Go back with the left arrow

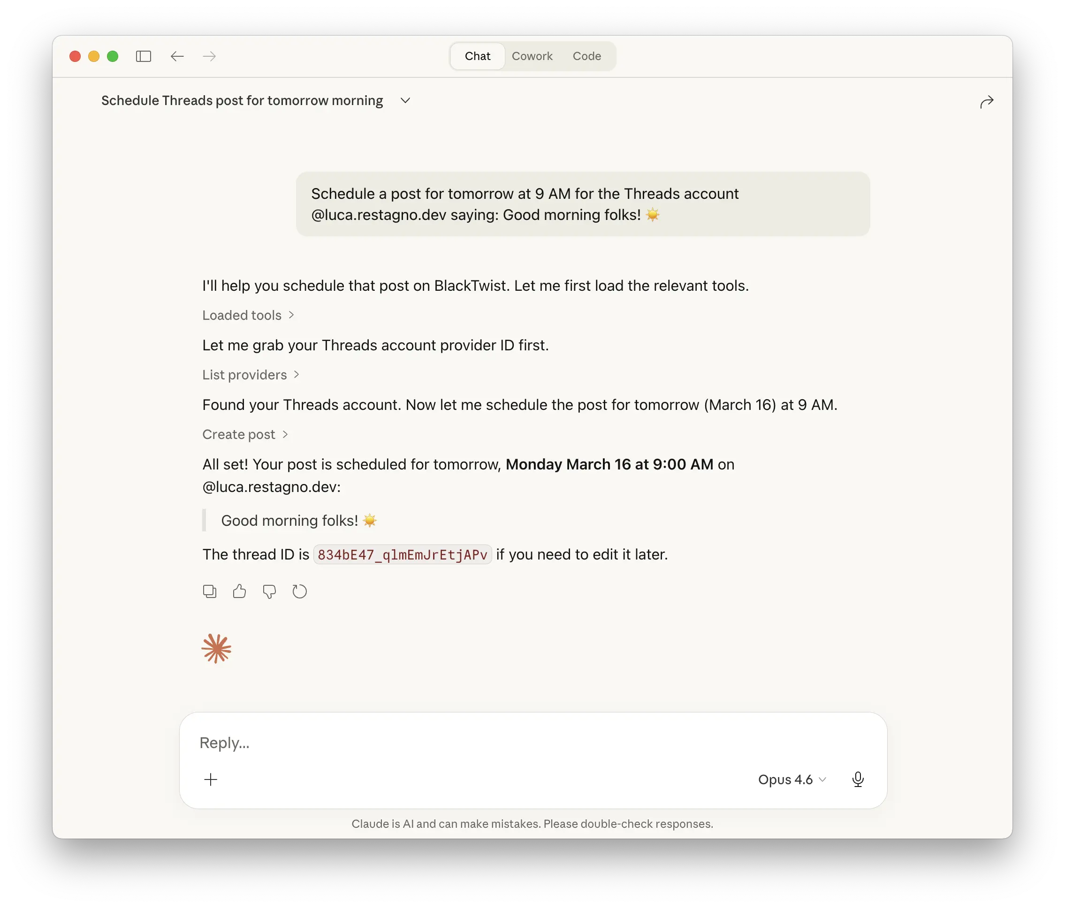click(177, 56)
